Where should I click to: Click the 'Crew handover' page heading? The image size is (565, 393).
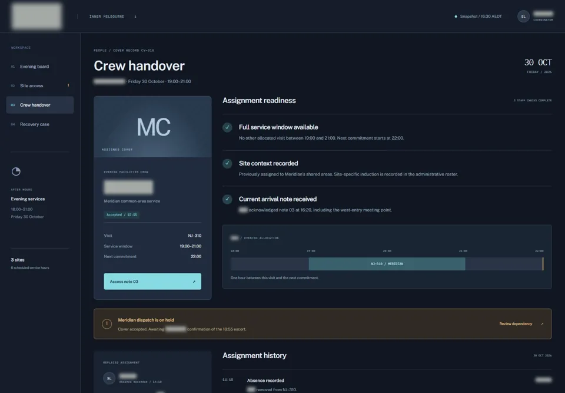(139, 65)
